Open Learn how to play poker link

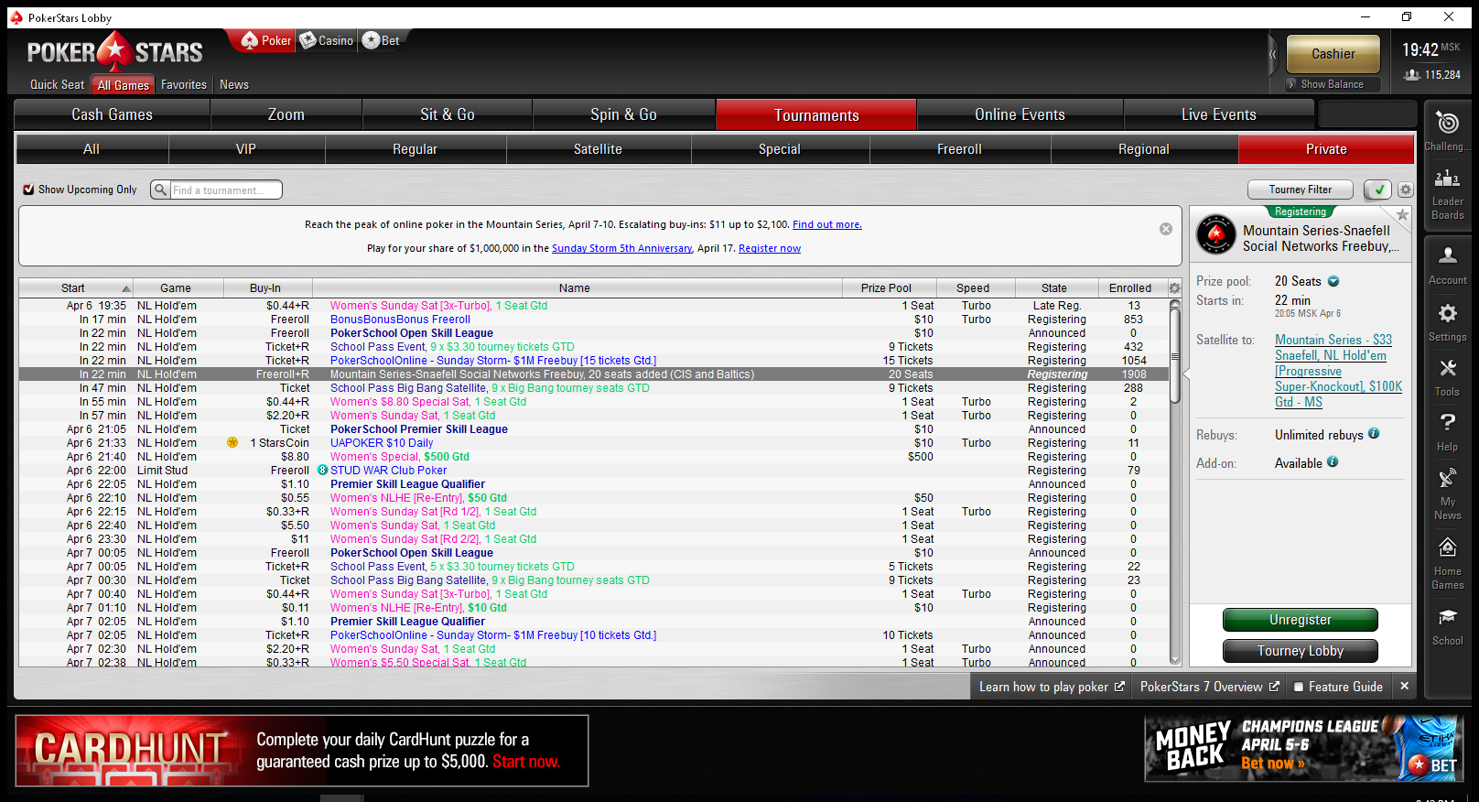[x=1052, y=687]
